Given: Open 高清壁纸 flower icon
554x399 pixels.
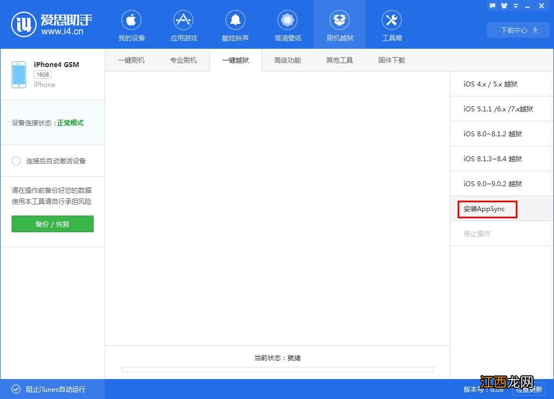Looking at the screenshot, I should (288, 20).
